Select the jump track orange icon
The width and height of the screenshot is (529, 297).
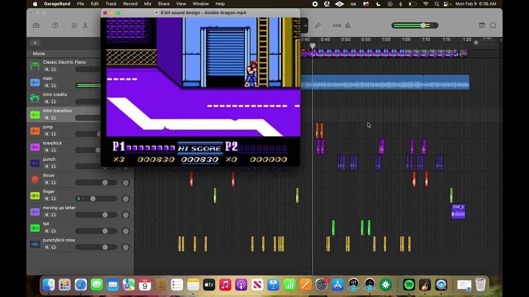pyautogui.click(x=35, y=131)
